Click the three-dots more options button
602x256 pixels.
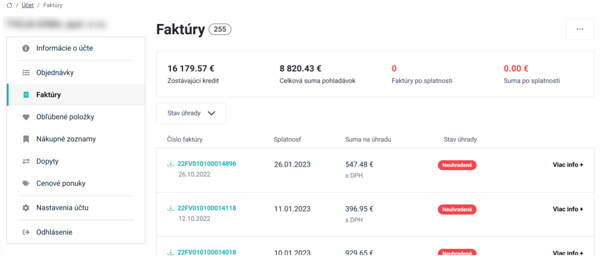coord(579,29)
